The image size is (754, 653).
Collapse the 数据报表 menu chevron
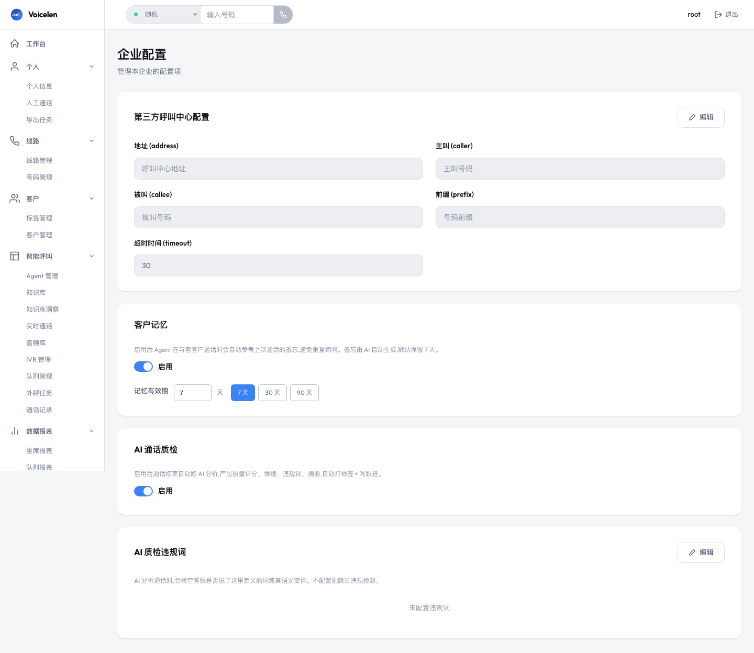point(92,431)
